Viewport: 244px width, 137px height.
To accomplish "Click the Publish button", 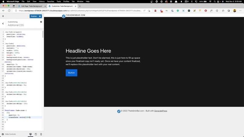I will (34, 16).
